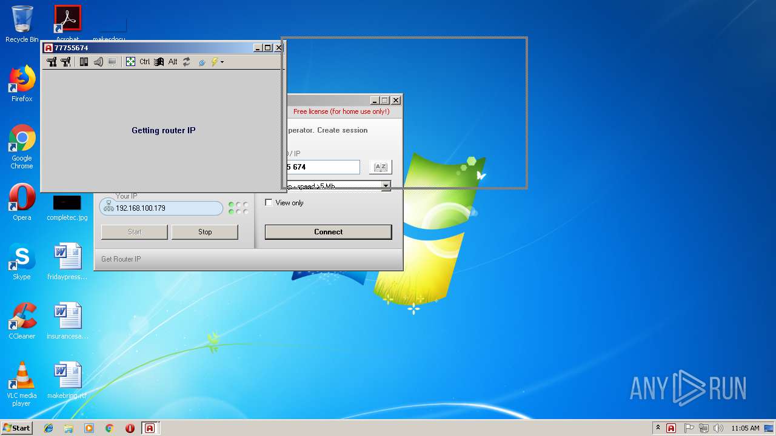The width and height of the screenshot is (776, 436).
Task: Click the fullscreen green arrows icon
Action: (x=130, y=62)
